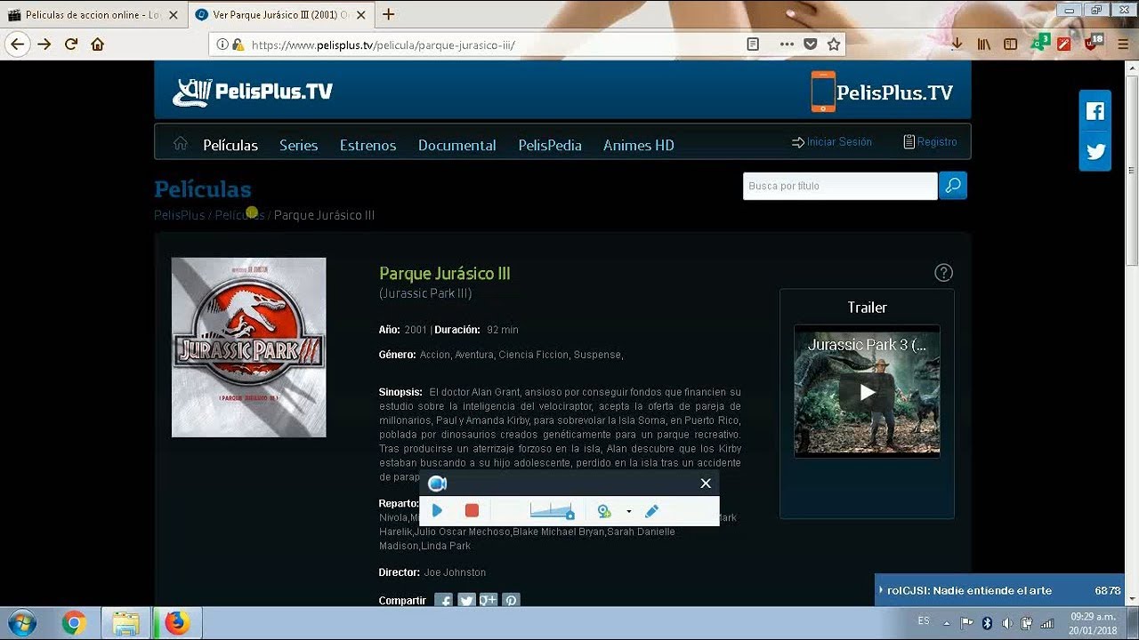The image size is (1139, 640).
Task: Go forward using the browser forward arrow
Action: tap(44, 44)
